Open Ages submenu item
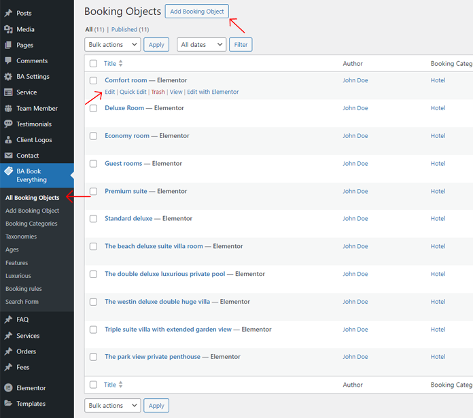Viewport: 473px width, 418px height. 12,249
